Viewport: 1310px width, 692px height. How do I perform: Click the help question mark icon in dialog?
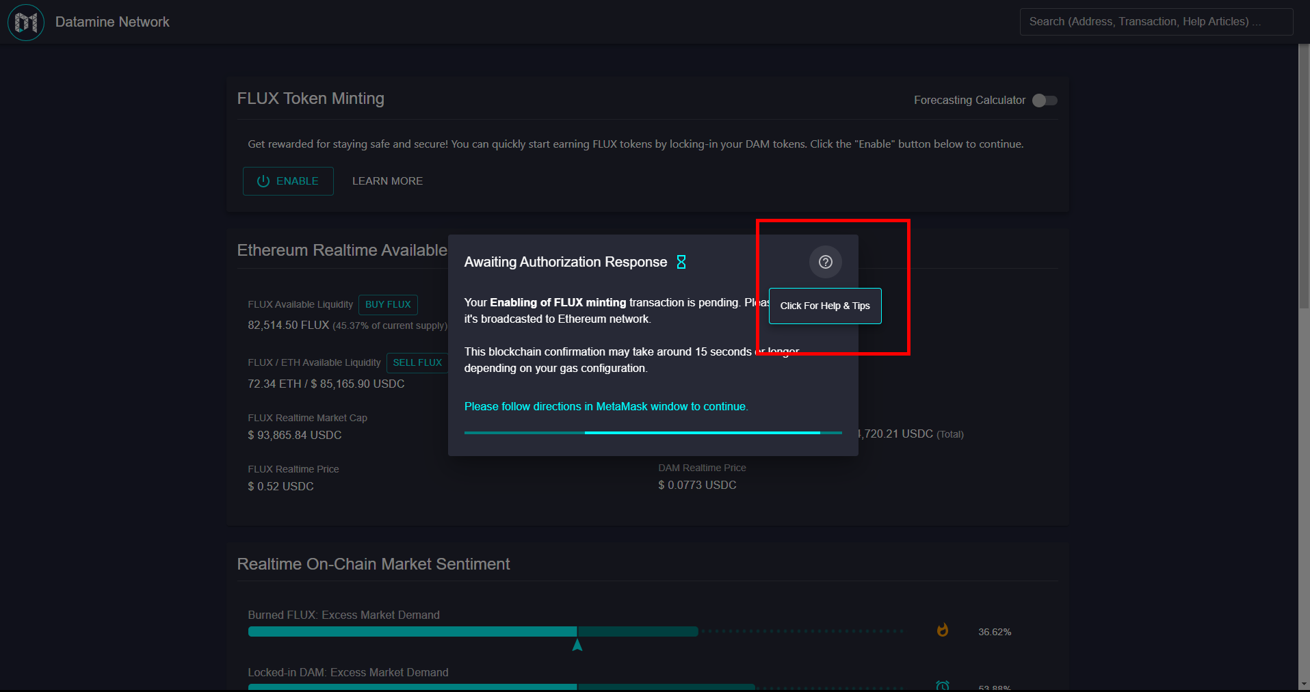tap(826, 262)
